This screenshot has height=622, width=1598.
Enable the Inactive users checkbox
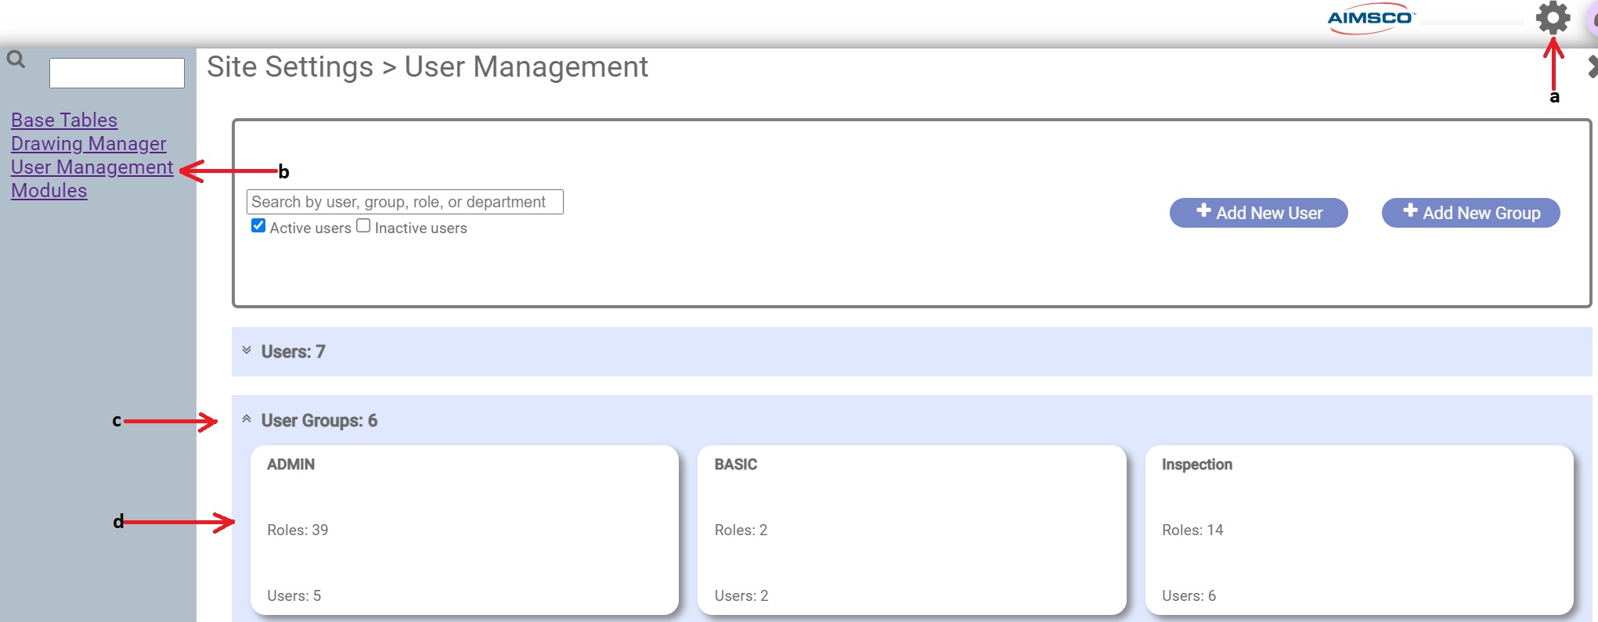363,226
